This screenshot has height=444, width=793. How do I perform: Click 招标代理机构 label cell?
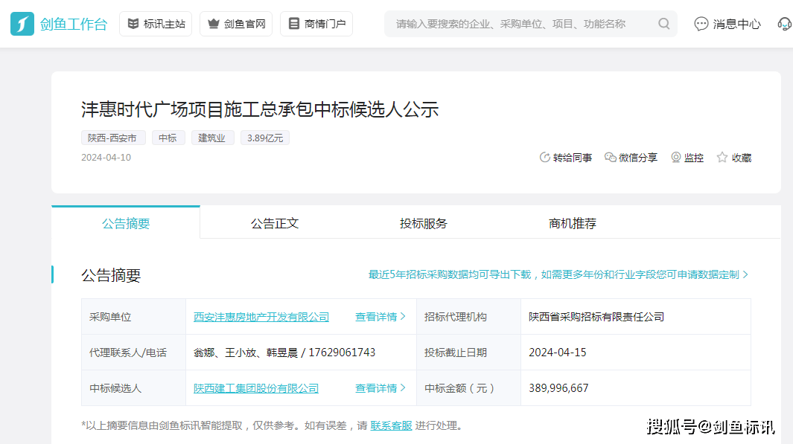pyautogui.click(x=468, y=317)
